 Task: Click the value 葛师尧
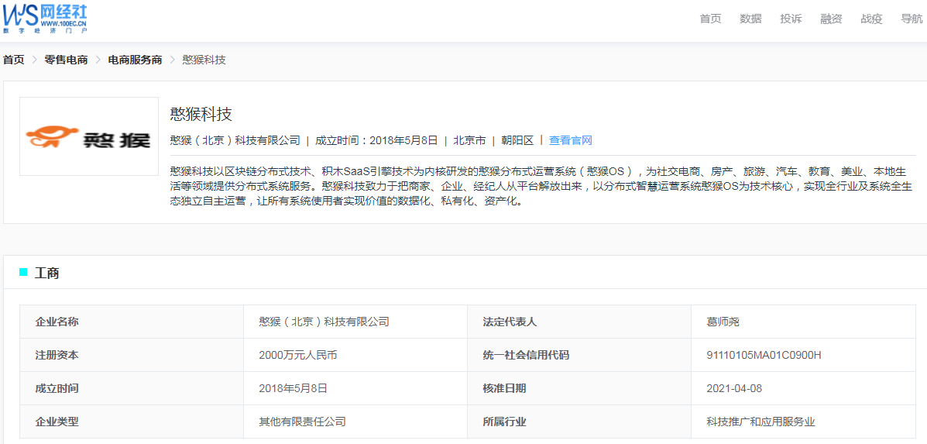tap(723, 322)
